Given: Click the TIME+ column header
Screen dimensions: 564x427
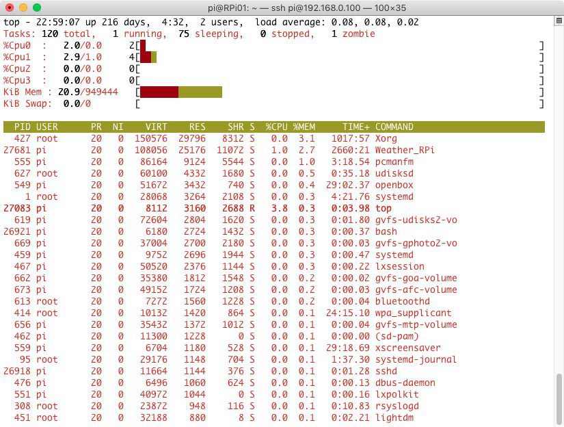Looking at the screenshot, I should click(x=355, y=127).
